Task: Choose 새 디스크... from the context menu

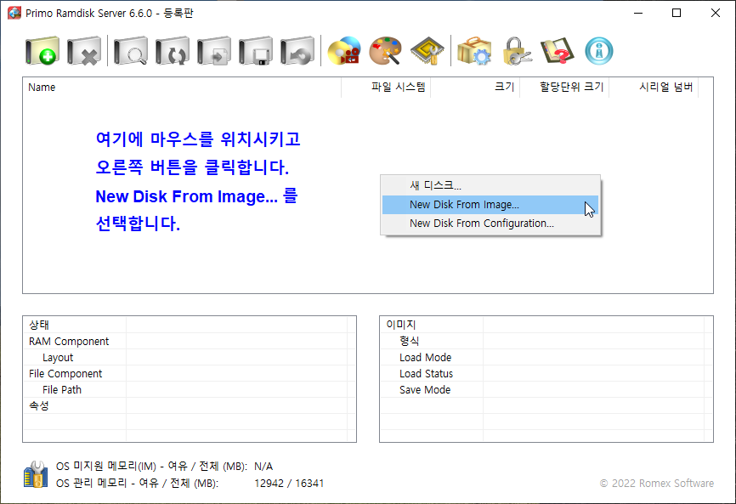Action: (x=490, y=185)
